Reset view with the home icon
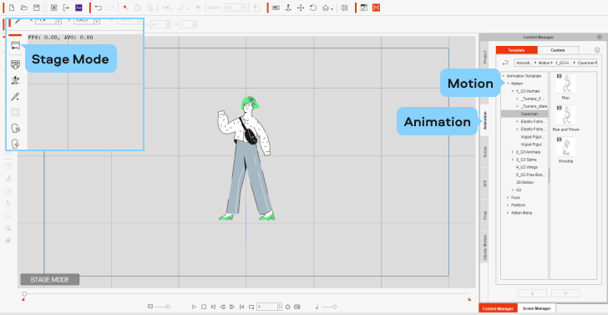This screenshot has width=608, height=315. click(x=326, y=8)
